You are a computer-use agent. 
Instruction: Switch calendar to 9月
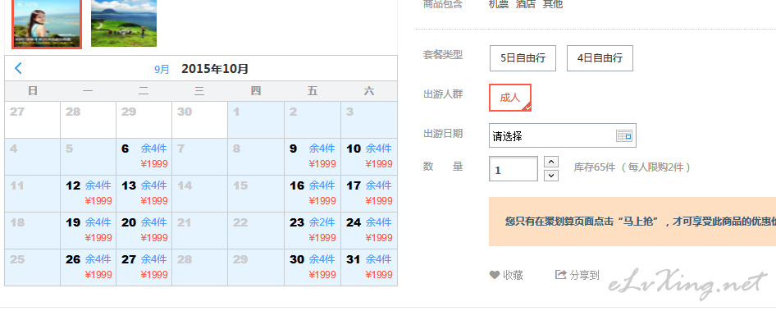tap(162, 69)
